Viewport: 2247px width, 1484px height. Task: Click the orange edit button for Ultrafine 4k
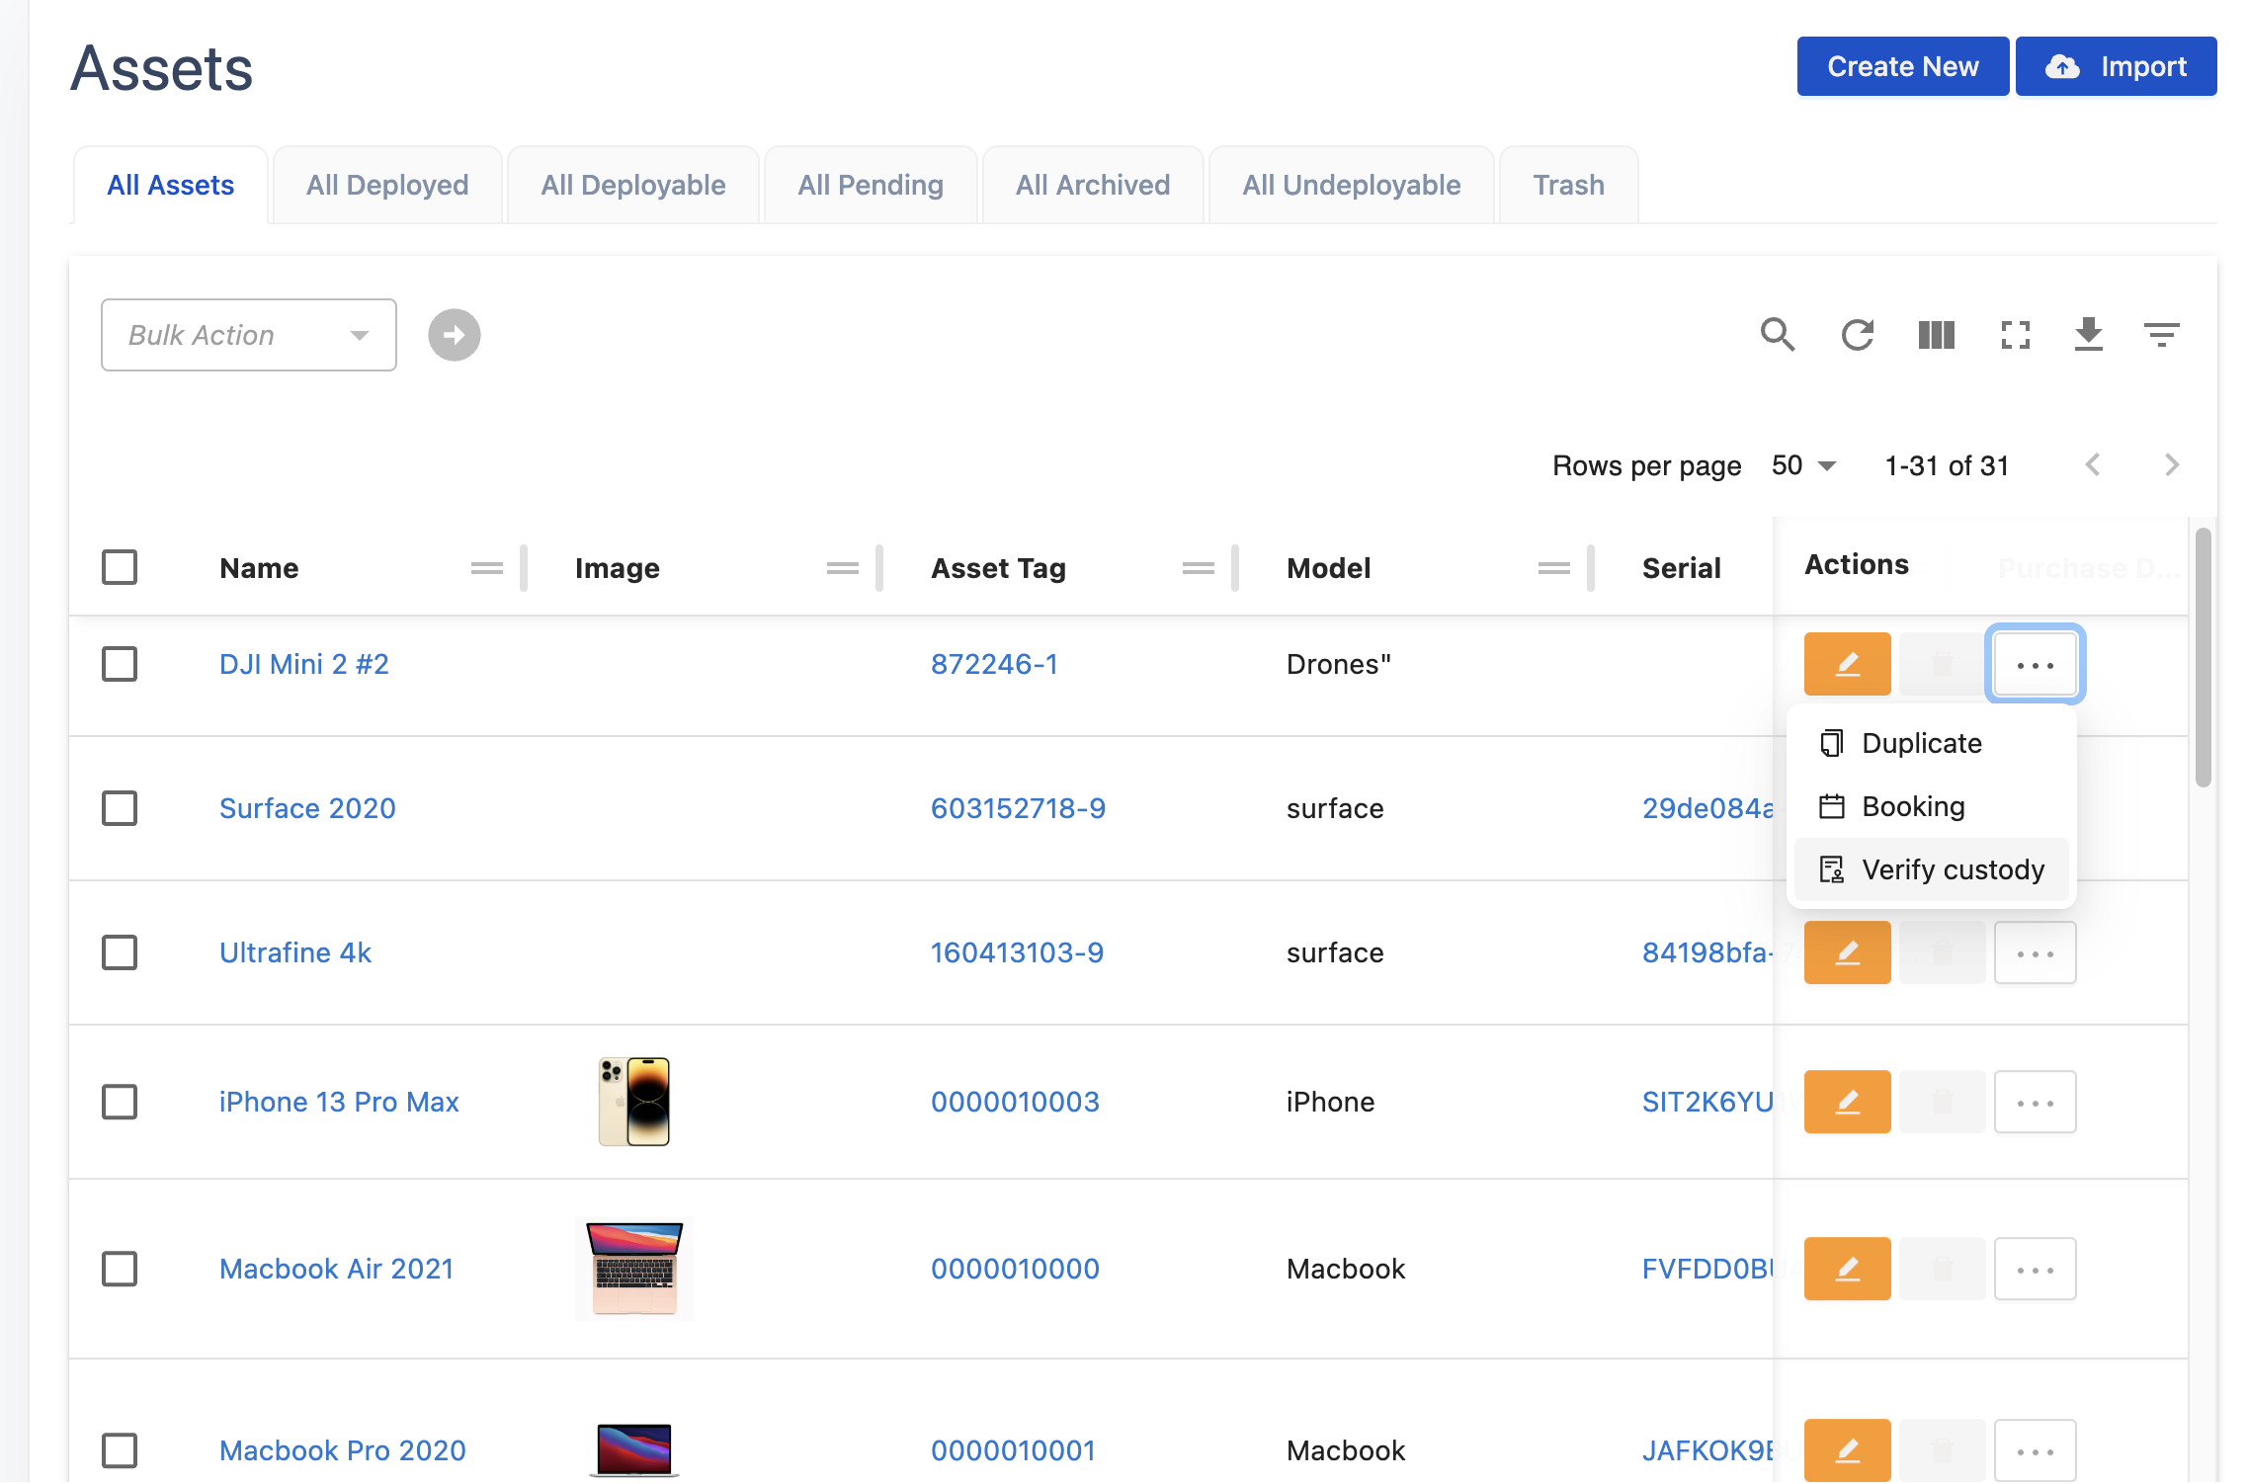pos(1846,952)
